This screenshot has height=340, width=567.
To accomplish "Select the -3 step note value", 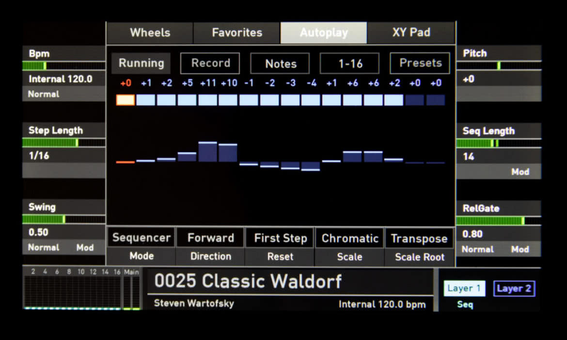I will (291, 83).
